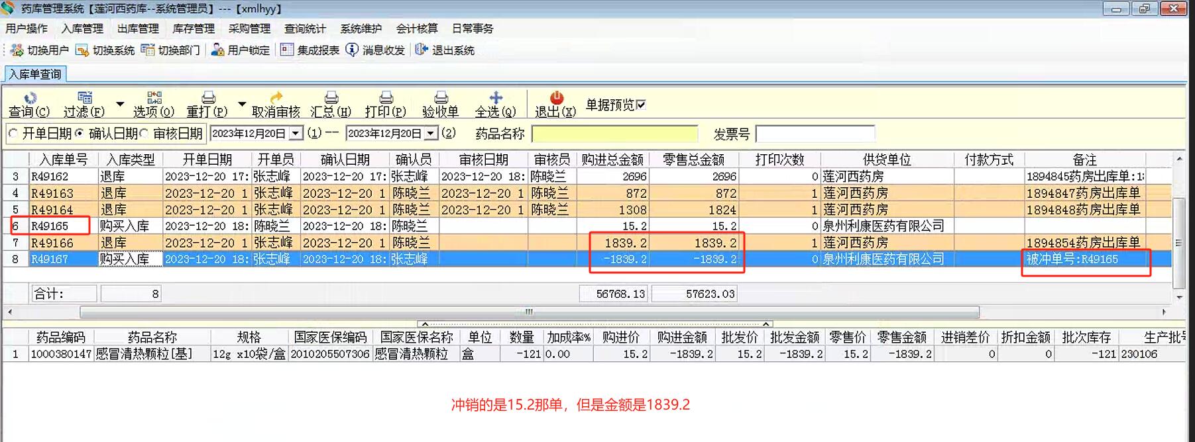
Task: Click the 切换系统 switch system icon
Action: pos(82,50)
